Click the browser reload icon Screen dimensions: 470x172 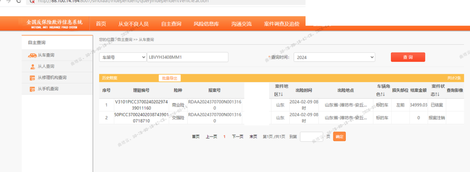point(18,1)
